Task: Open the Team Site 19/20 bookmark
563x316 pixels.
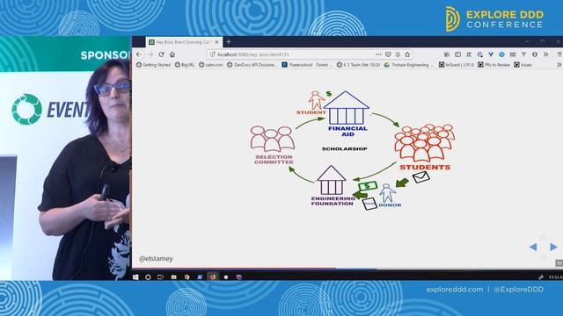Action: point(358,65)
